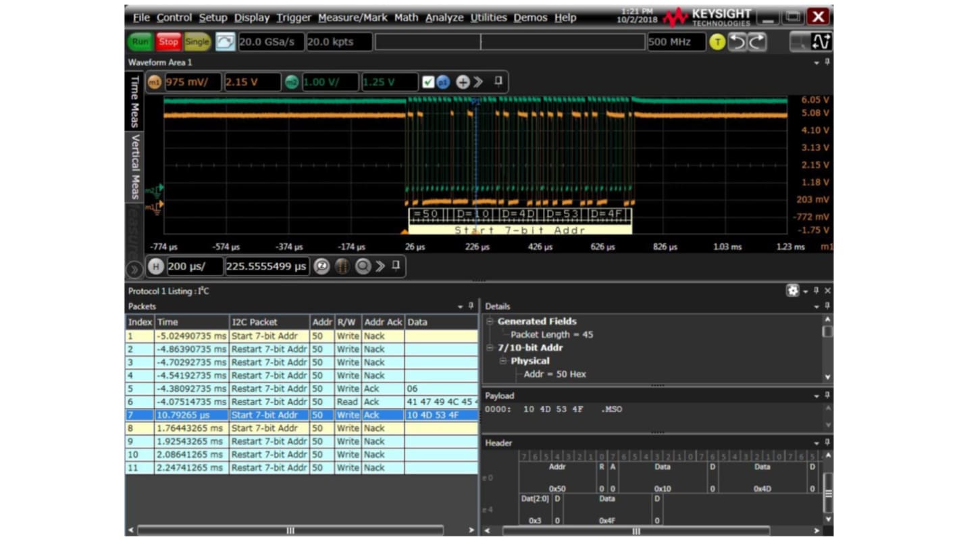Open the Trigger menu

pos(294,18)
